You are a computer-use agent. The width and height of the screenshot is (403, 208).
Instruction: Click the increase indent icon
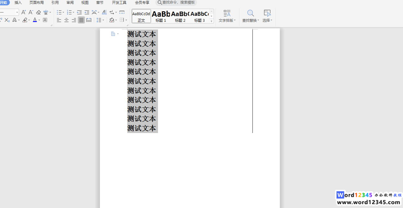tap(87, 12)
